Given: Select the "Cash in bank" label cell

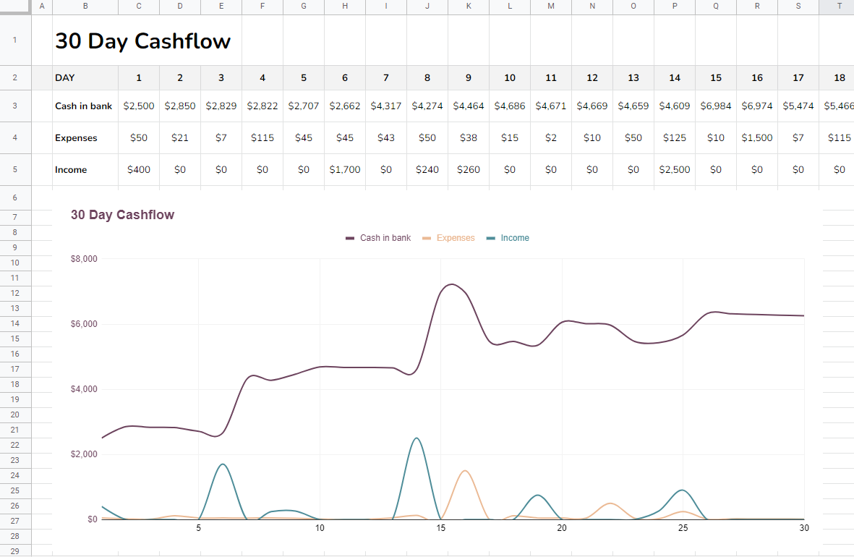Looking at the screenshot, I should pos(83,106).
